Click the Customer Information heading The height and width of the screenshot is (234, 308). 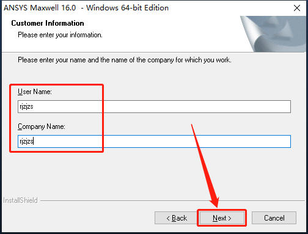coord(48,23)
